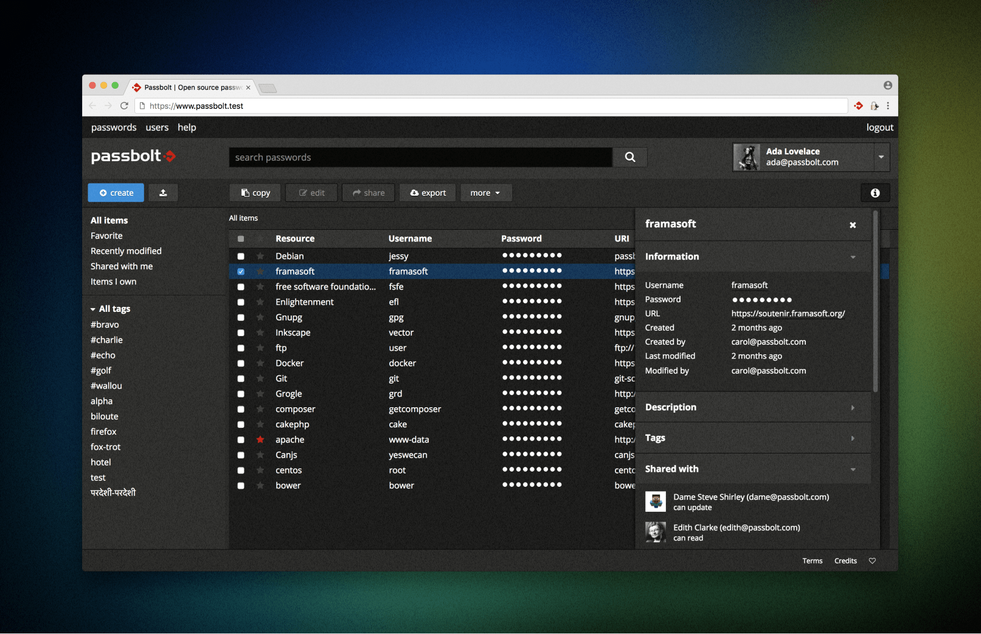Mark Debian as favorite with star
The image size is (981, 634).
[260, 256]
